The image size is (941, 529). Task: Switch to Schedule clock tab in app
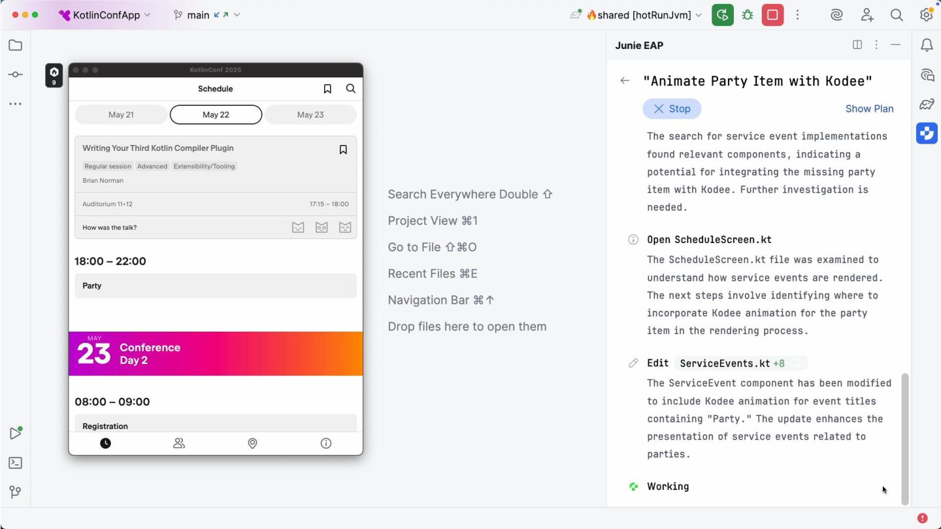pos(105,443)
